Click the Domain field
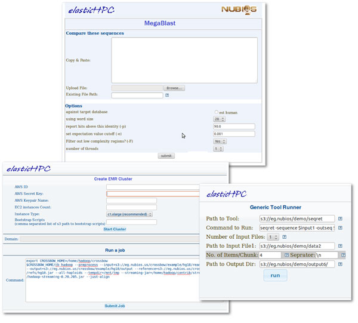Screen dimensions: 358x323 click(110, 239)
